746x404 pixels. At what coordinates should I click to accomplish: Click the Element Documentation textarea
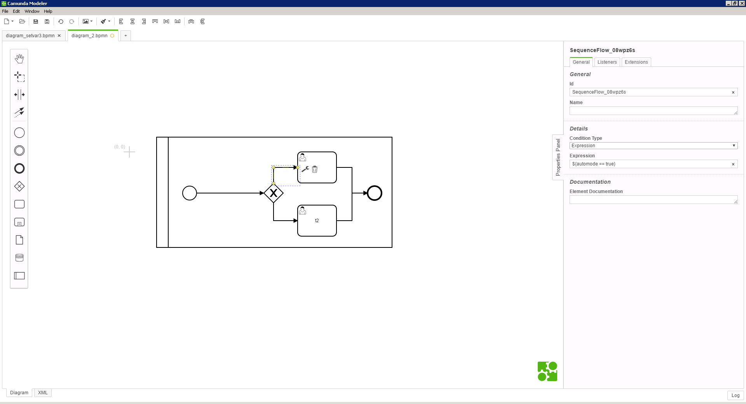(654, 200)
